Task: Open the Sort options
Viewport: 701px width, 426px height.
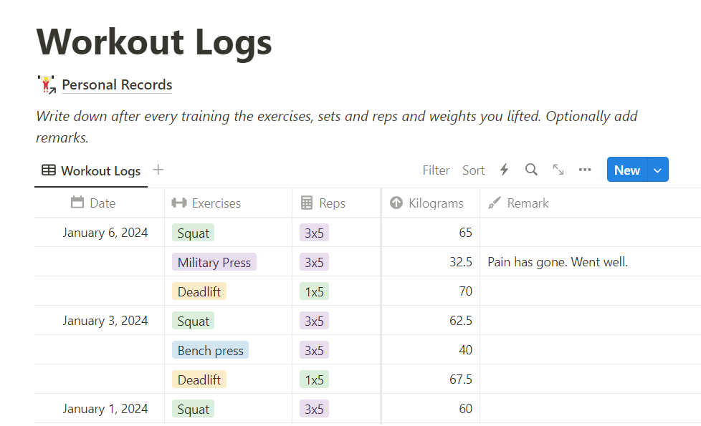Action: pyautogui.click(x=473, y=170)
